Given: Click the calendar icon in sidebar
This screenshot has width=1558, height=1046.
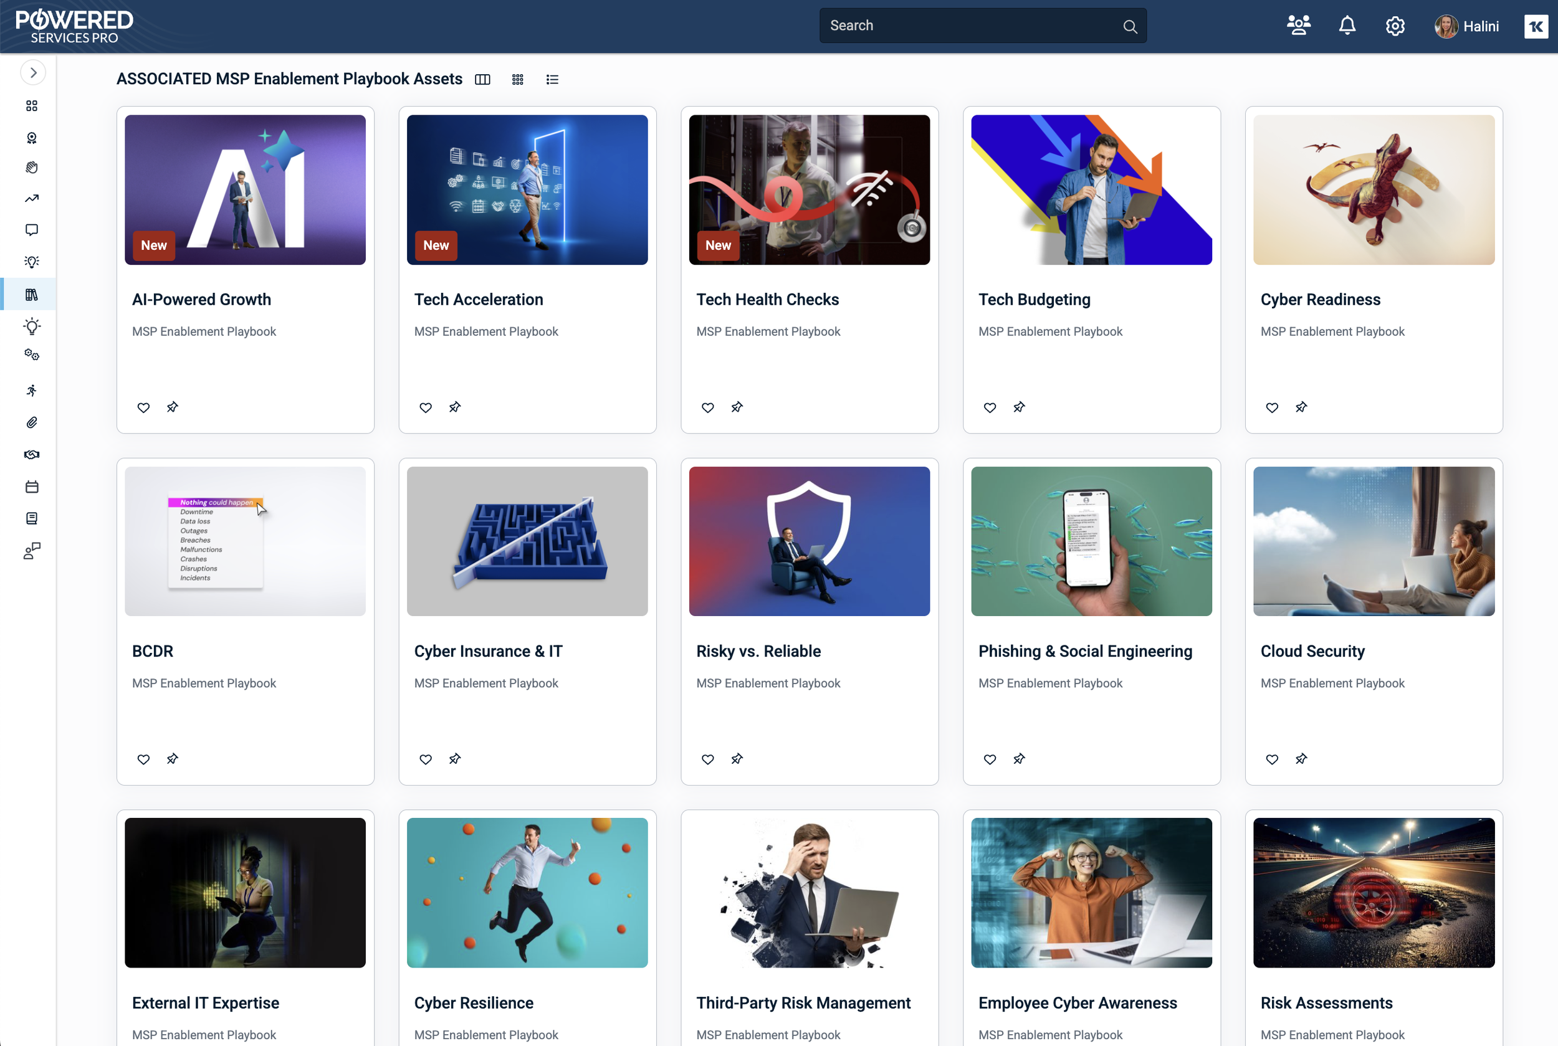Looking at the screenshot, I should pyautogui.click(x=31, y=487).
